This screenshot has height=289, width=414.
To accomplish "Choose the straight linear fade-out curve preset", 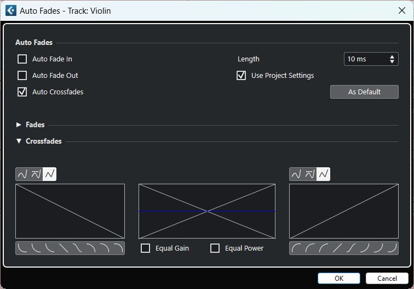I will 64,248.
